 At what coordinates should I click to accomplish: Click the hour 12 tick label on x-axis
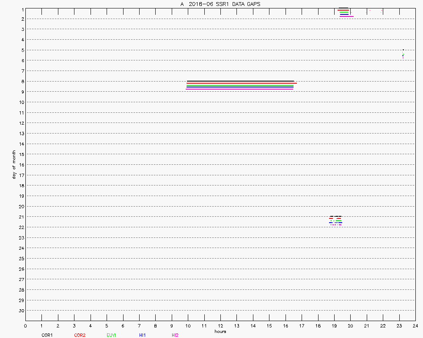(x=220, y=326)
